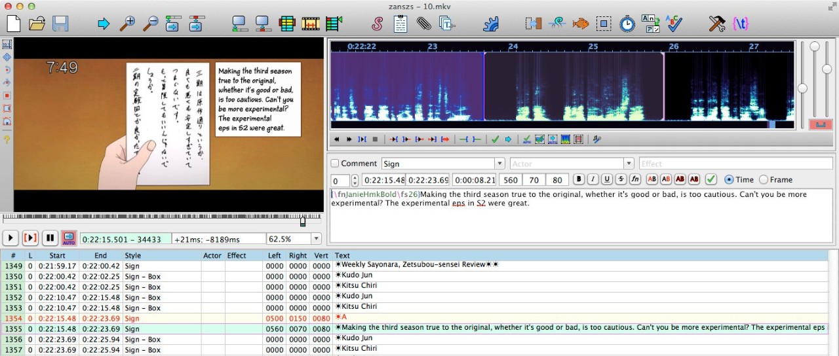839x356 pixels.
Task: Open the Shift Times icon
Action: [x=534, y=24]
